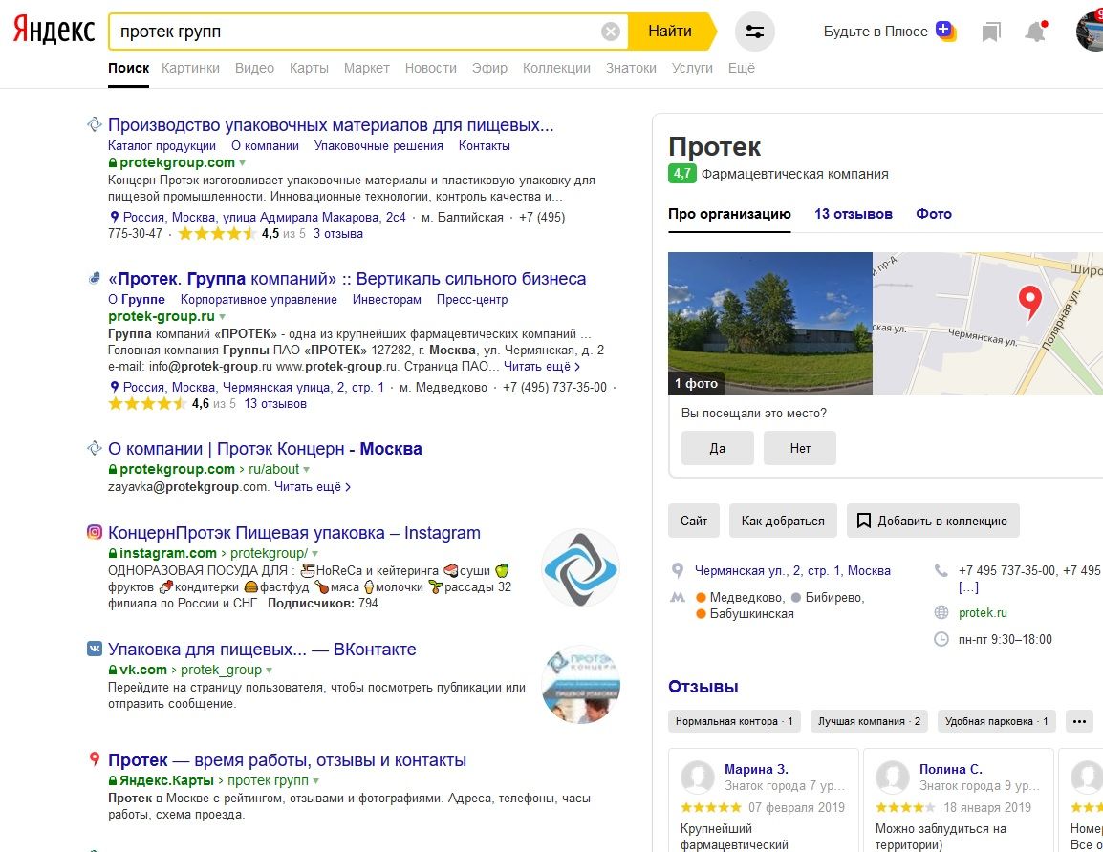The width and height of the screenshot is (1103, 852).
Task: Open '«Протек. Группа компаний»' result title
Action: 347,279
